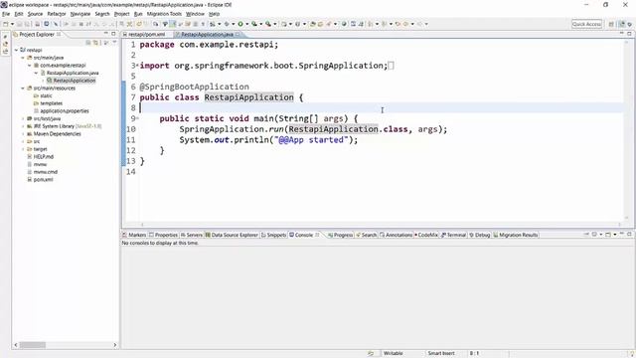Collapse the src/main/resources folder

pyautogui.click(x=23, y=89)
